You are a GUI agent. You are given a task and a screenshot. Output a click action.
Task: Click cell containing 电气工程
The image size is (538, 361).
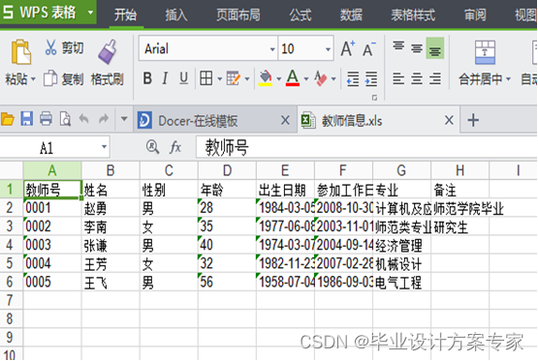pyautogui.click(x=401, y=282)
